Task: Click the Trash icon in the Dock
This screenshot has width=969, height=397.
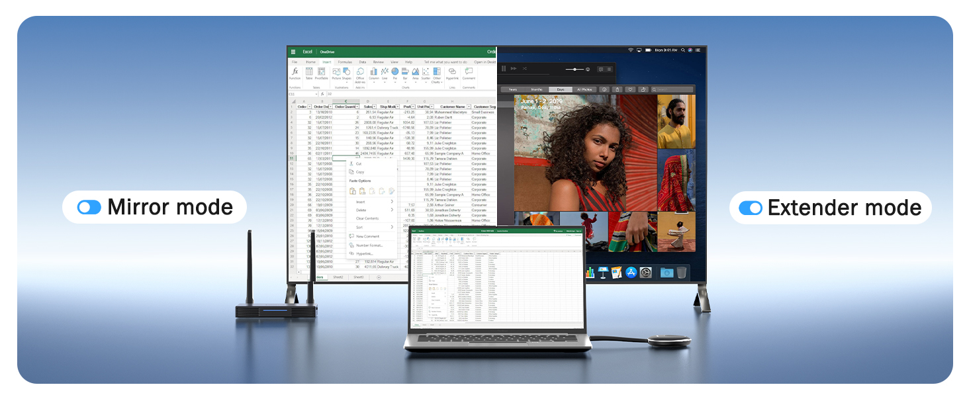Action: pyautogui.click(x=682, y=273)
